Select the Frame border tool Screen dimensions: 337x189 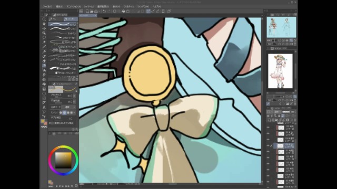click(x=44, y=98)
